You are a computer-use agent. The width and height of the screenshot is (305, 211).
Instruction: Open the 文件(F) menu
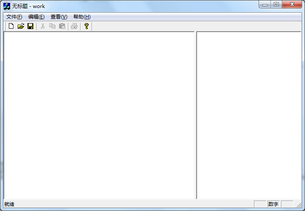click(x=14, y=17)
